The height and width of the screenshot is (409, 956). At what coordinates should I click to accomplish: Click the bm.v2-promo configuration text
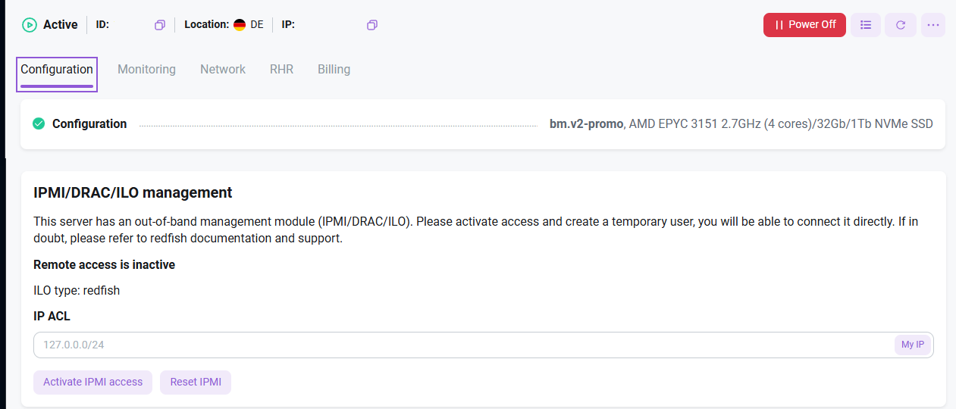pos(586,123)
